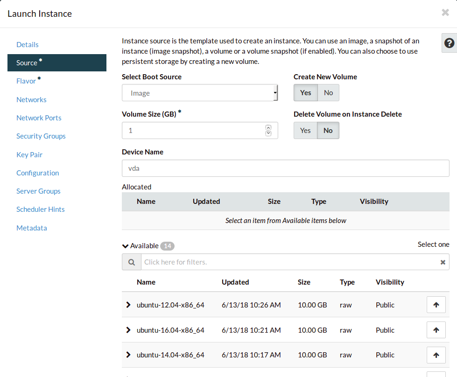Clear the filter with the x icon
The height and width of the screenshot is (377, 457).
click(443, 262)
